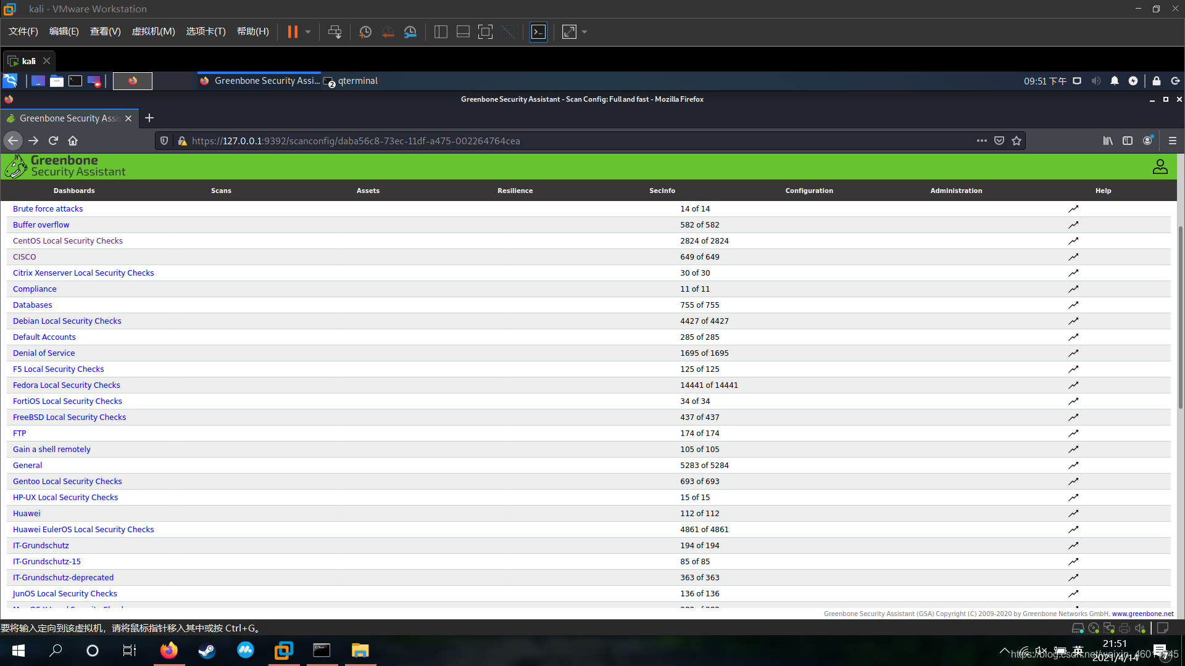1185x666 pixels.
Task: Click the trend icon for IT-Grundschutz
Action: point(1075,545)
